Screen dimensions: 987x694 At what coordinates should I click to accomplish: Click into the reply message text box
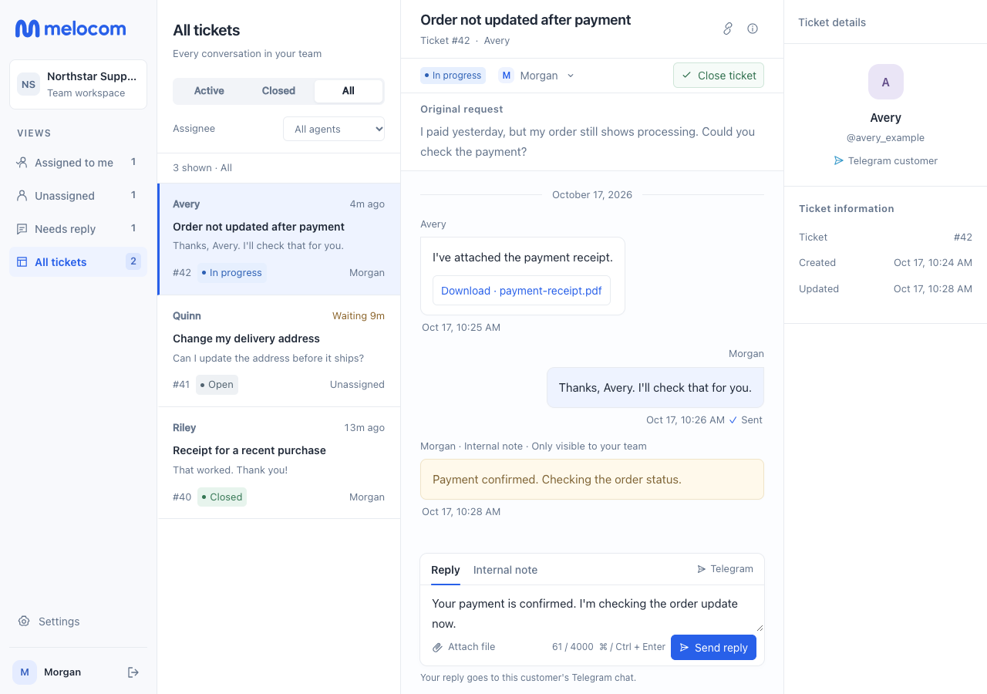[592, 611]
